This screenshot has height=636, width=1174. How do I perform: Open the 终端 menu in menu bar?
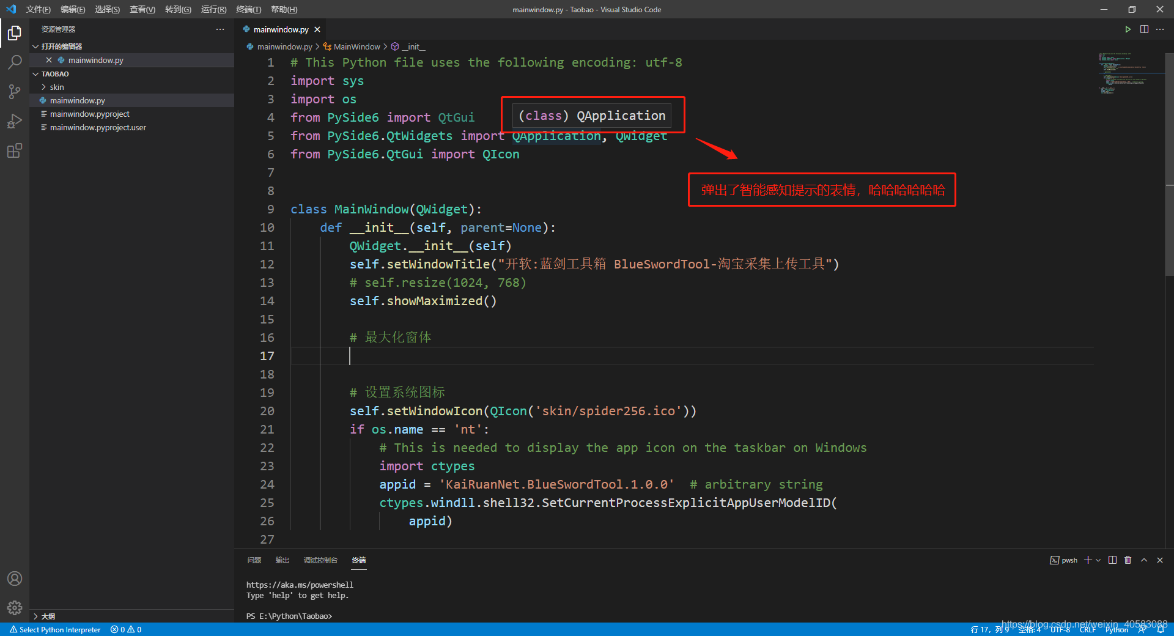click(248, 9)
